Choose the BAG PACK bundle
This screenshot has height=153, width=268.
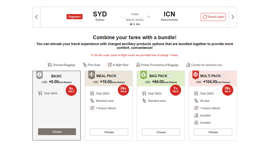tap(161, 132)
